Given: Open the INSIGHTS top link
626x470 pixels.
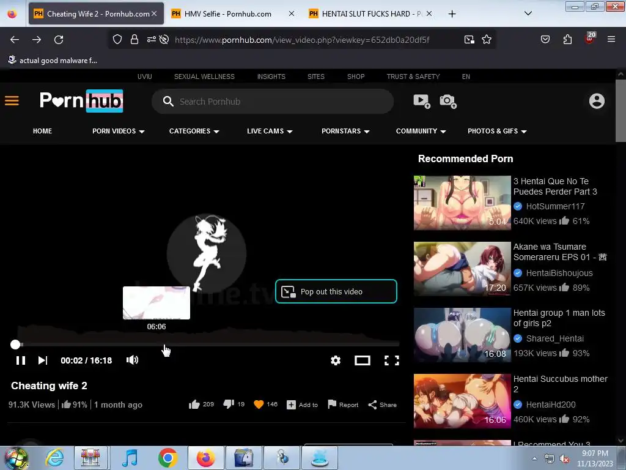Looking at the screenshot, I should [x=271, y=76].
